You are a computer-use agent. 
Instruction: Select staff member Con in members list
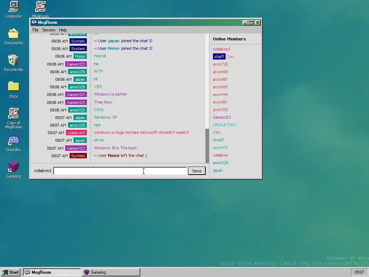(x=223, y=57)
